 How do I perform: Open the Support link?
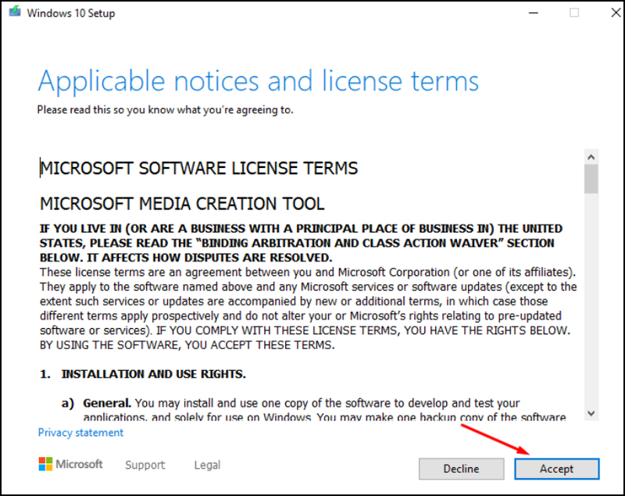[x=145, y=465]
